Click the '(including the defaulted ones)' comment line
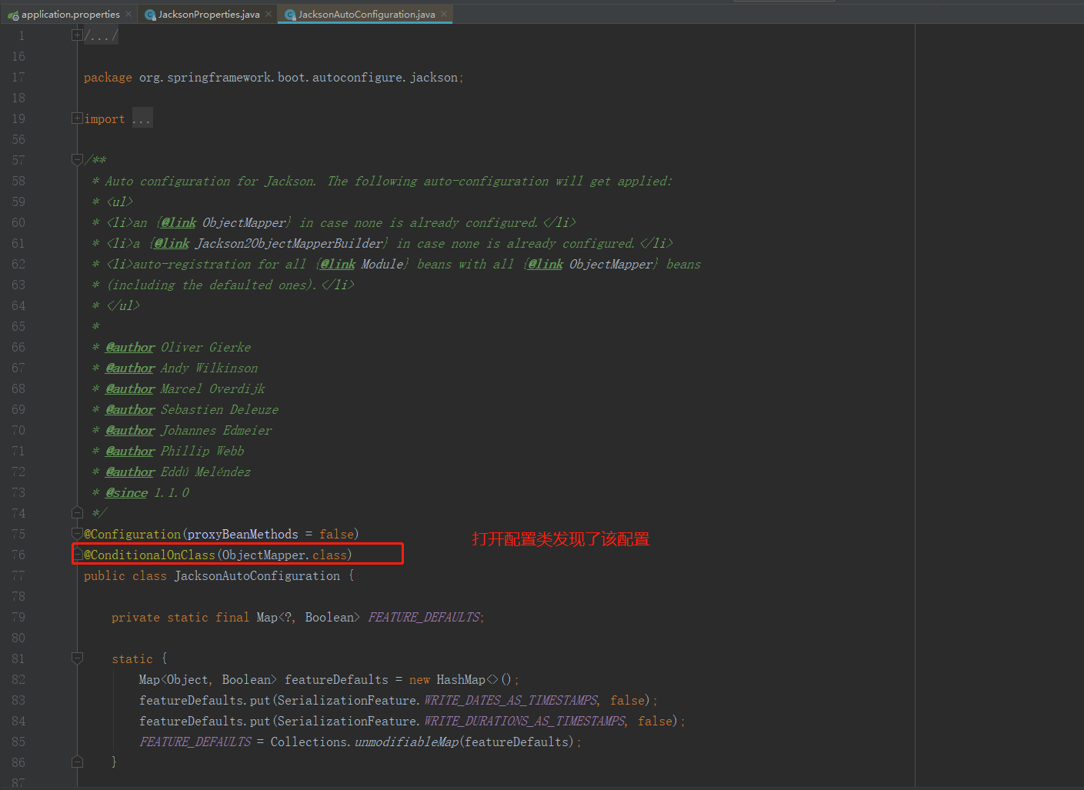Image resolution: width=1084 pixels, height=790 pixels. click(x=212, y=285)
